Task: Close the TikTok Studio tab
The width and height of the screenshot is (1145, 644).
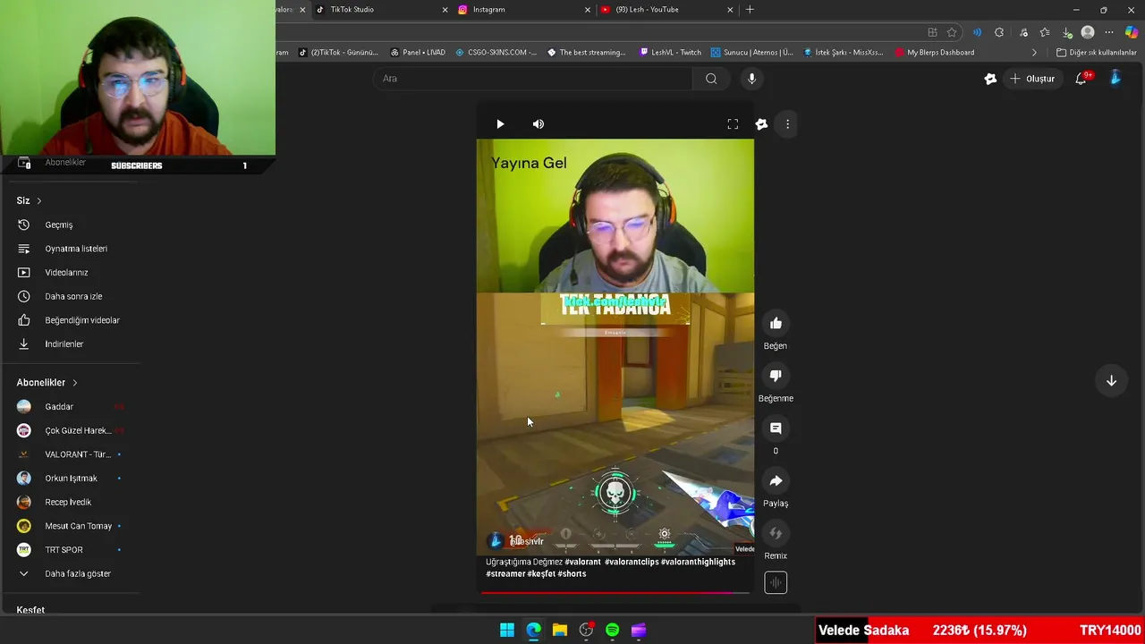Action: coord(445,10)
